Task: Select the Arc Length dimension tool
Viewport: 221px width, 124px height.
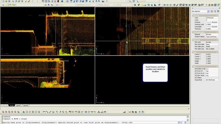Action: [x=50, y=112]
